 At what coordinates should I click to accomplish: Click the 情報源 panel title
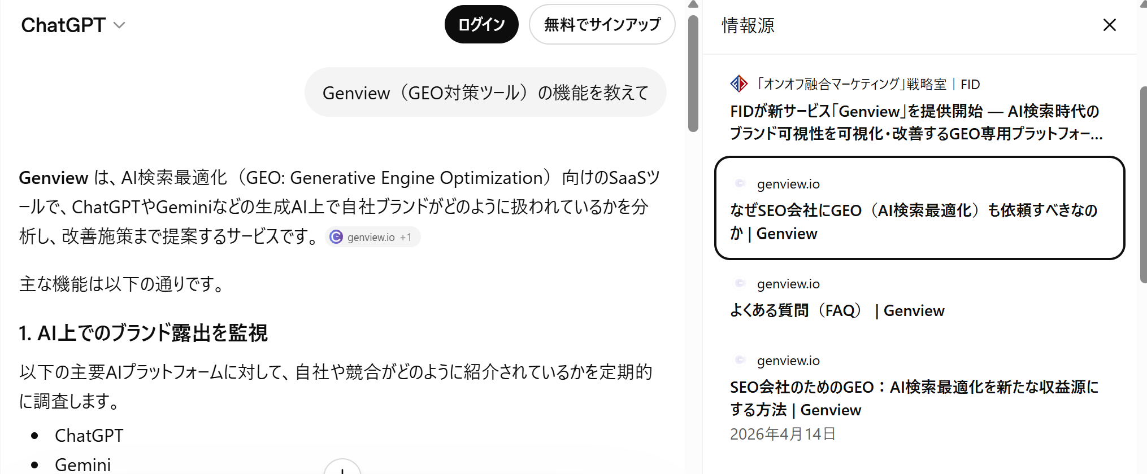(x=748, y=25)
